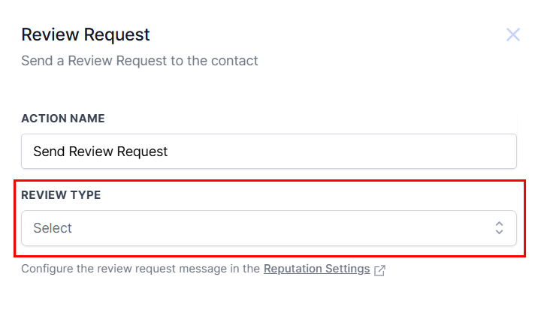
Task: Click the external link icon beside Reputation Settings
Action: [x=379, y=269]
